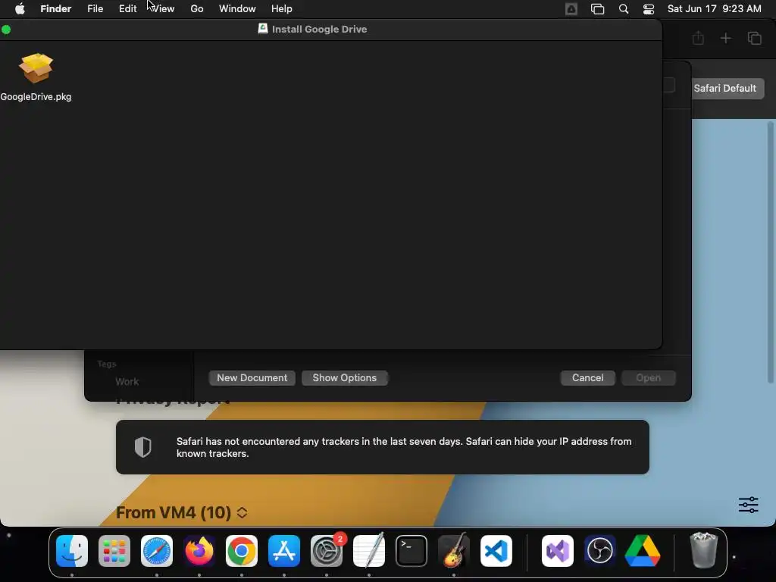Open the Trash from the Dock
This screenshot has height=582, width=776.
pyautogui.click(x=703, y=551)
